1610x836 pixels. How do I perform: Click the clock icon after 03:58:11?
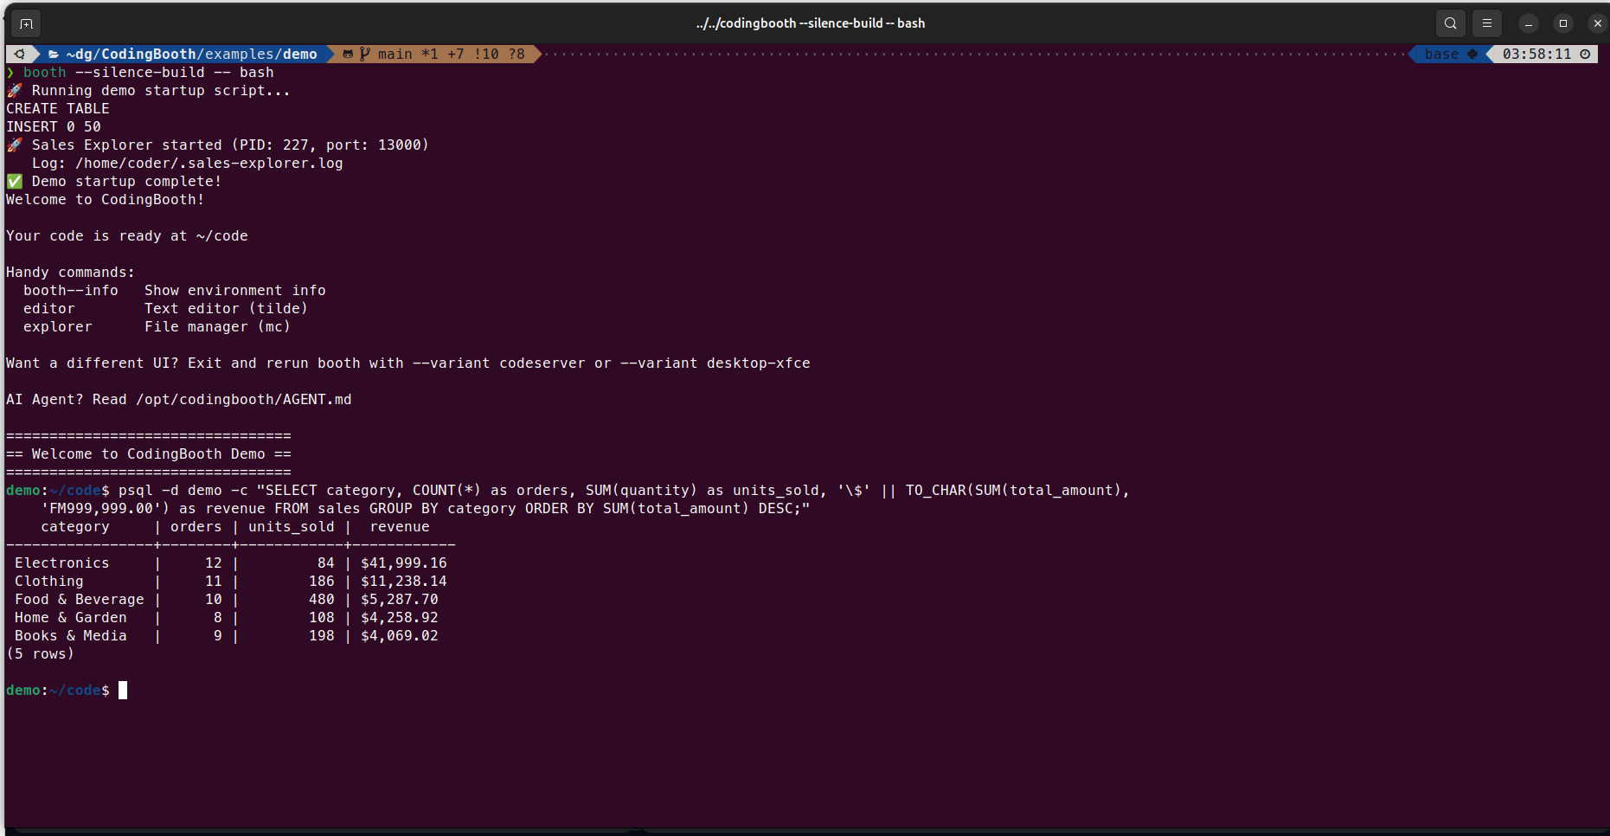click(x=1585, y=54)
